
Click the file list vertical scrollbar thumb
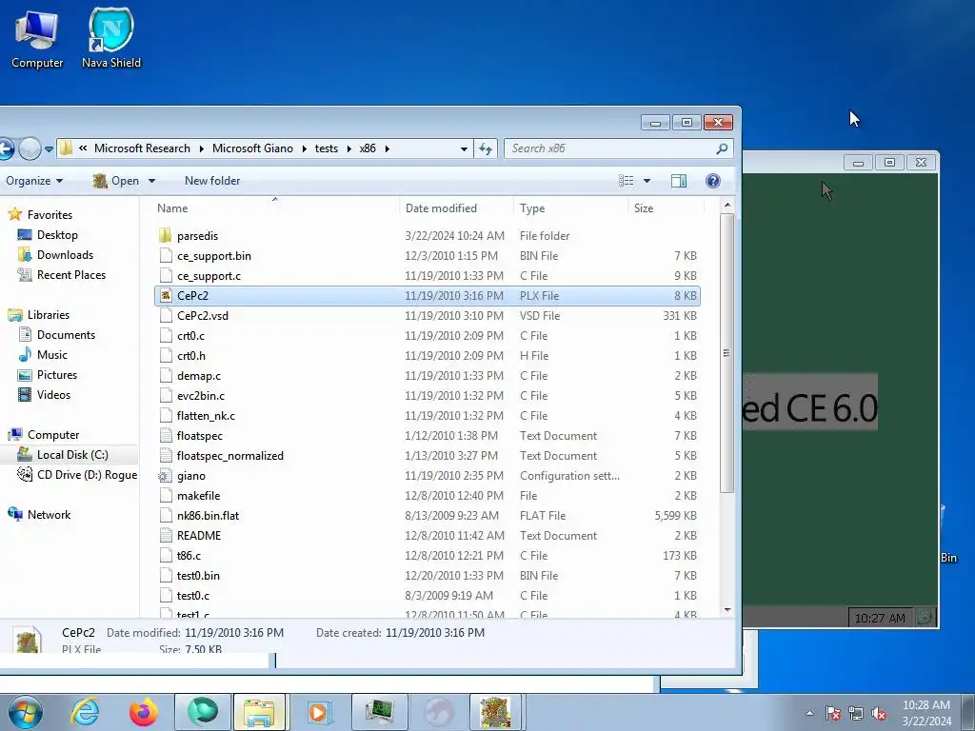pos(726,352)
